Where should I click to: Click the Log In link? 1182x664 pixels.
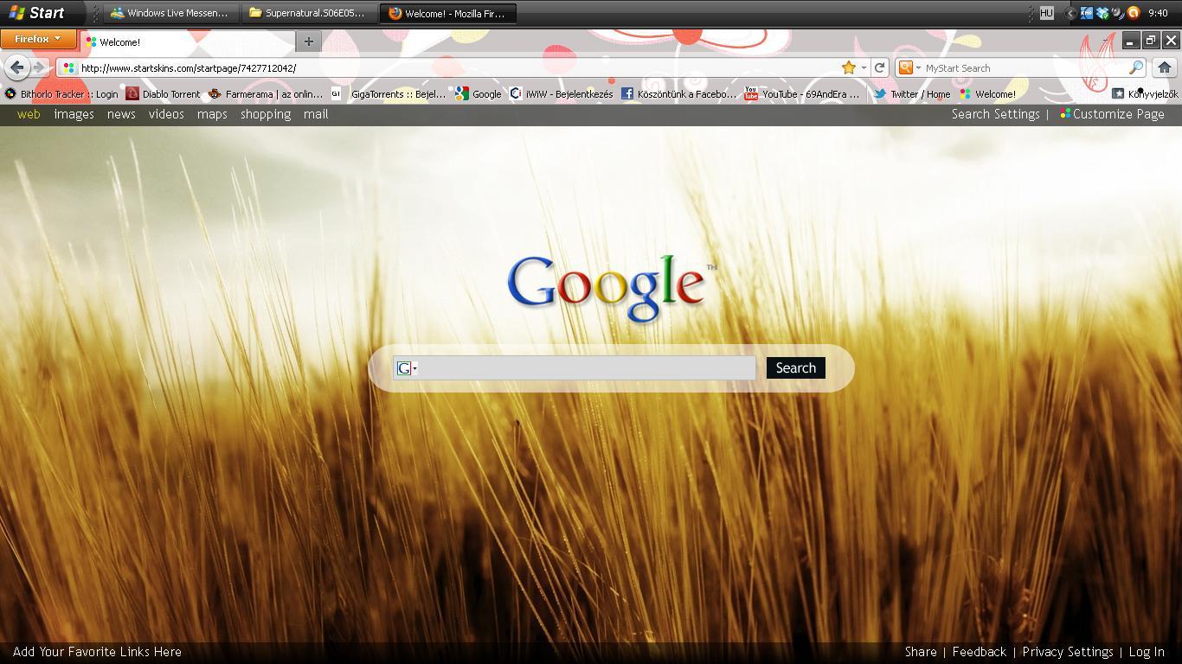point(1147,652)
